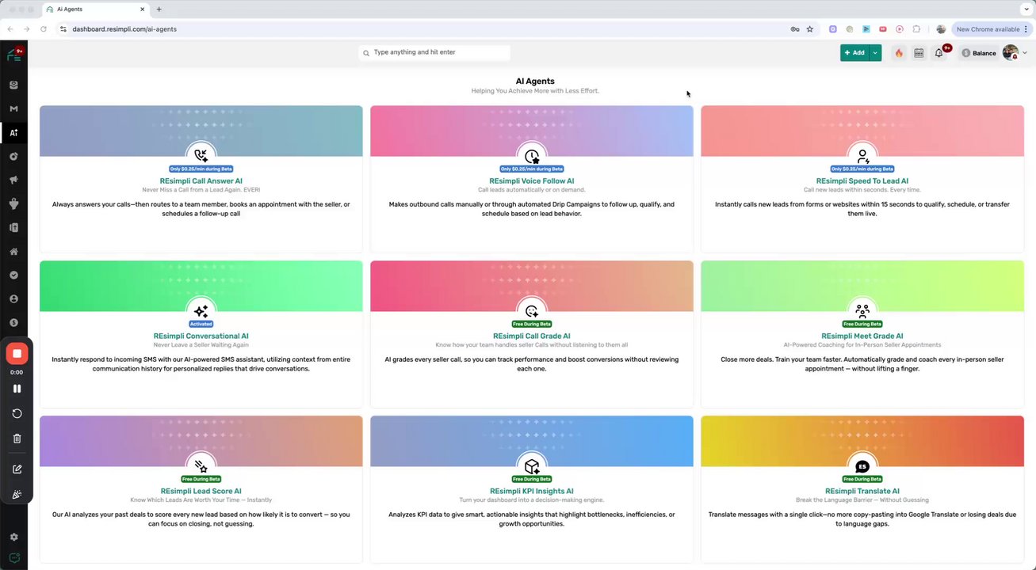Open the RESimpli Conversational AI title
This screenshot has width=1036, height=570.
201,336
